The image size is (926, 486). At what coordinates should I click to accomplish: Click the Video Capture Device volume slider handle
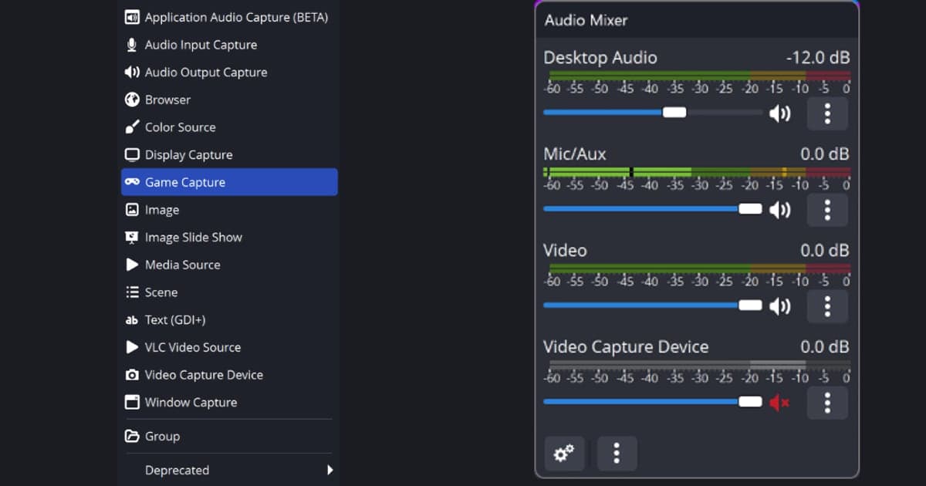coord(750,402)
